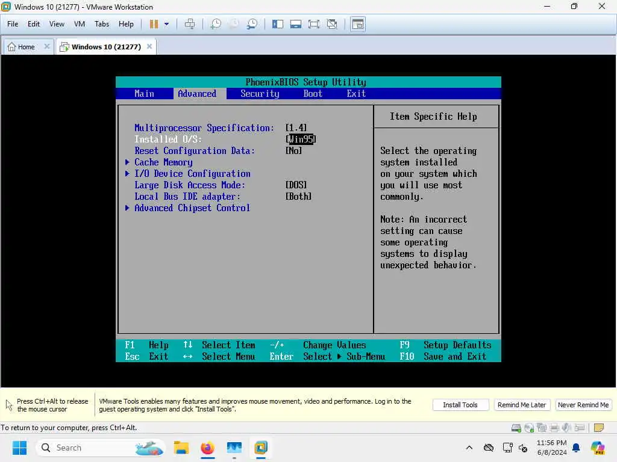Click hard disk device status icon
The image size is (617, 462).
point(516,428)
